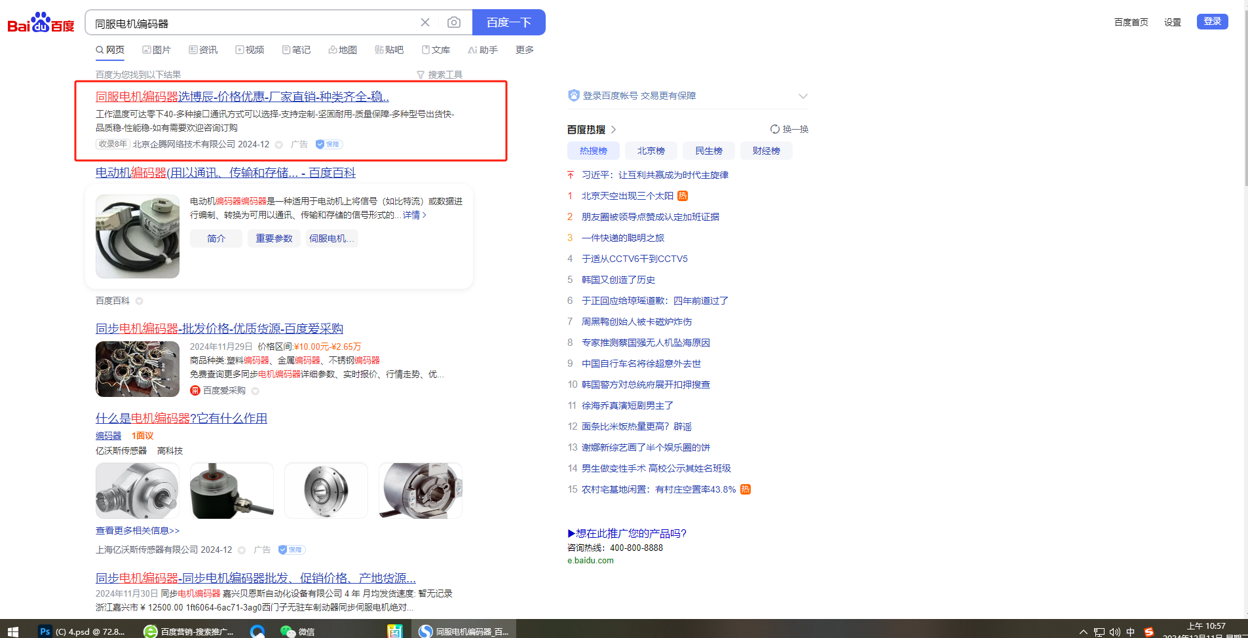The height and width of the screenshot is (638, 1248).
Task: Clear the search box with X icon
Action: (425, 22)
